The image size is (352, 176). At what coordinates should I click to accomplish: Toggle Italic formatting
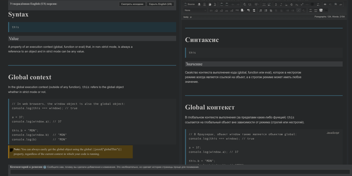pos(281,4)
